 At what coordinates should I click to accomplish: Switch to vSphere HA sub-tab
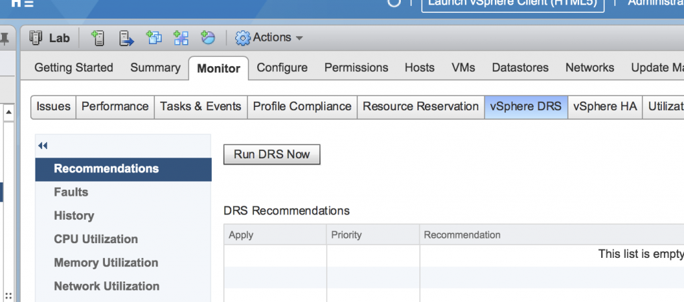tap(605, 107)
